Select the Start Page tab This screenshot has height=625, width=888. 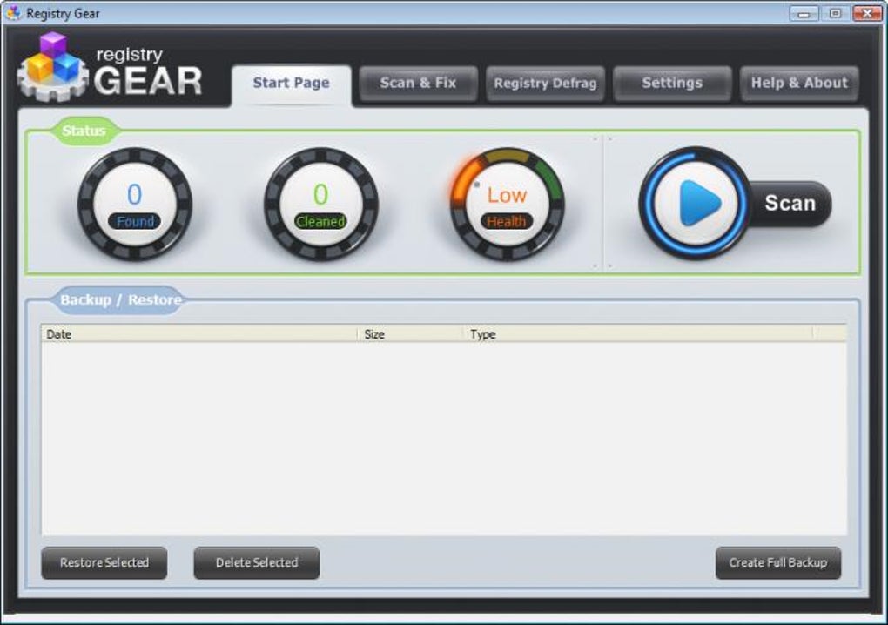[x=291, y=85]
